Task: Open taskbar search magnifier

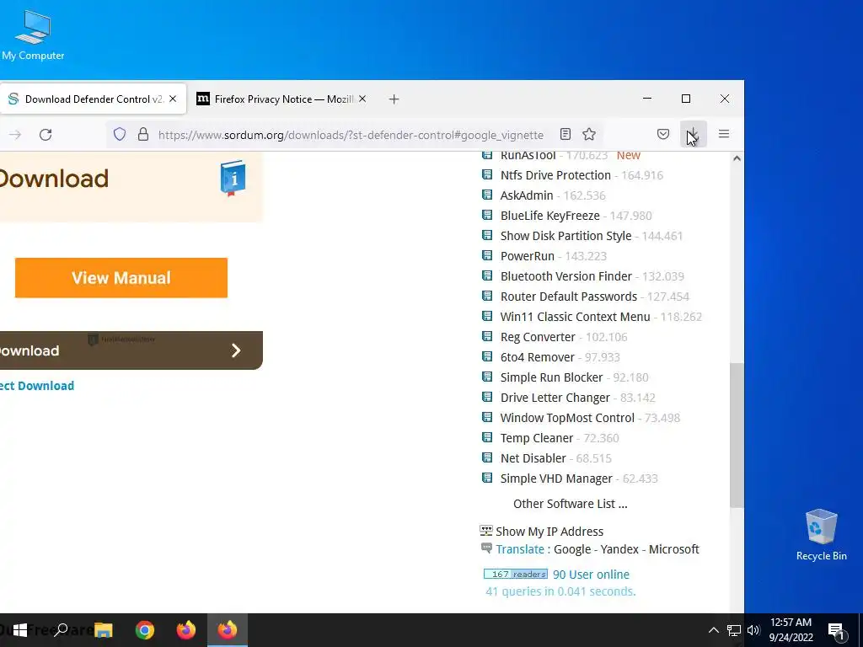Action: tap(61, 630)
